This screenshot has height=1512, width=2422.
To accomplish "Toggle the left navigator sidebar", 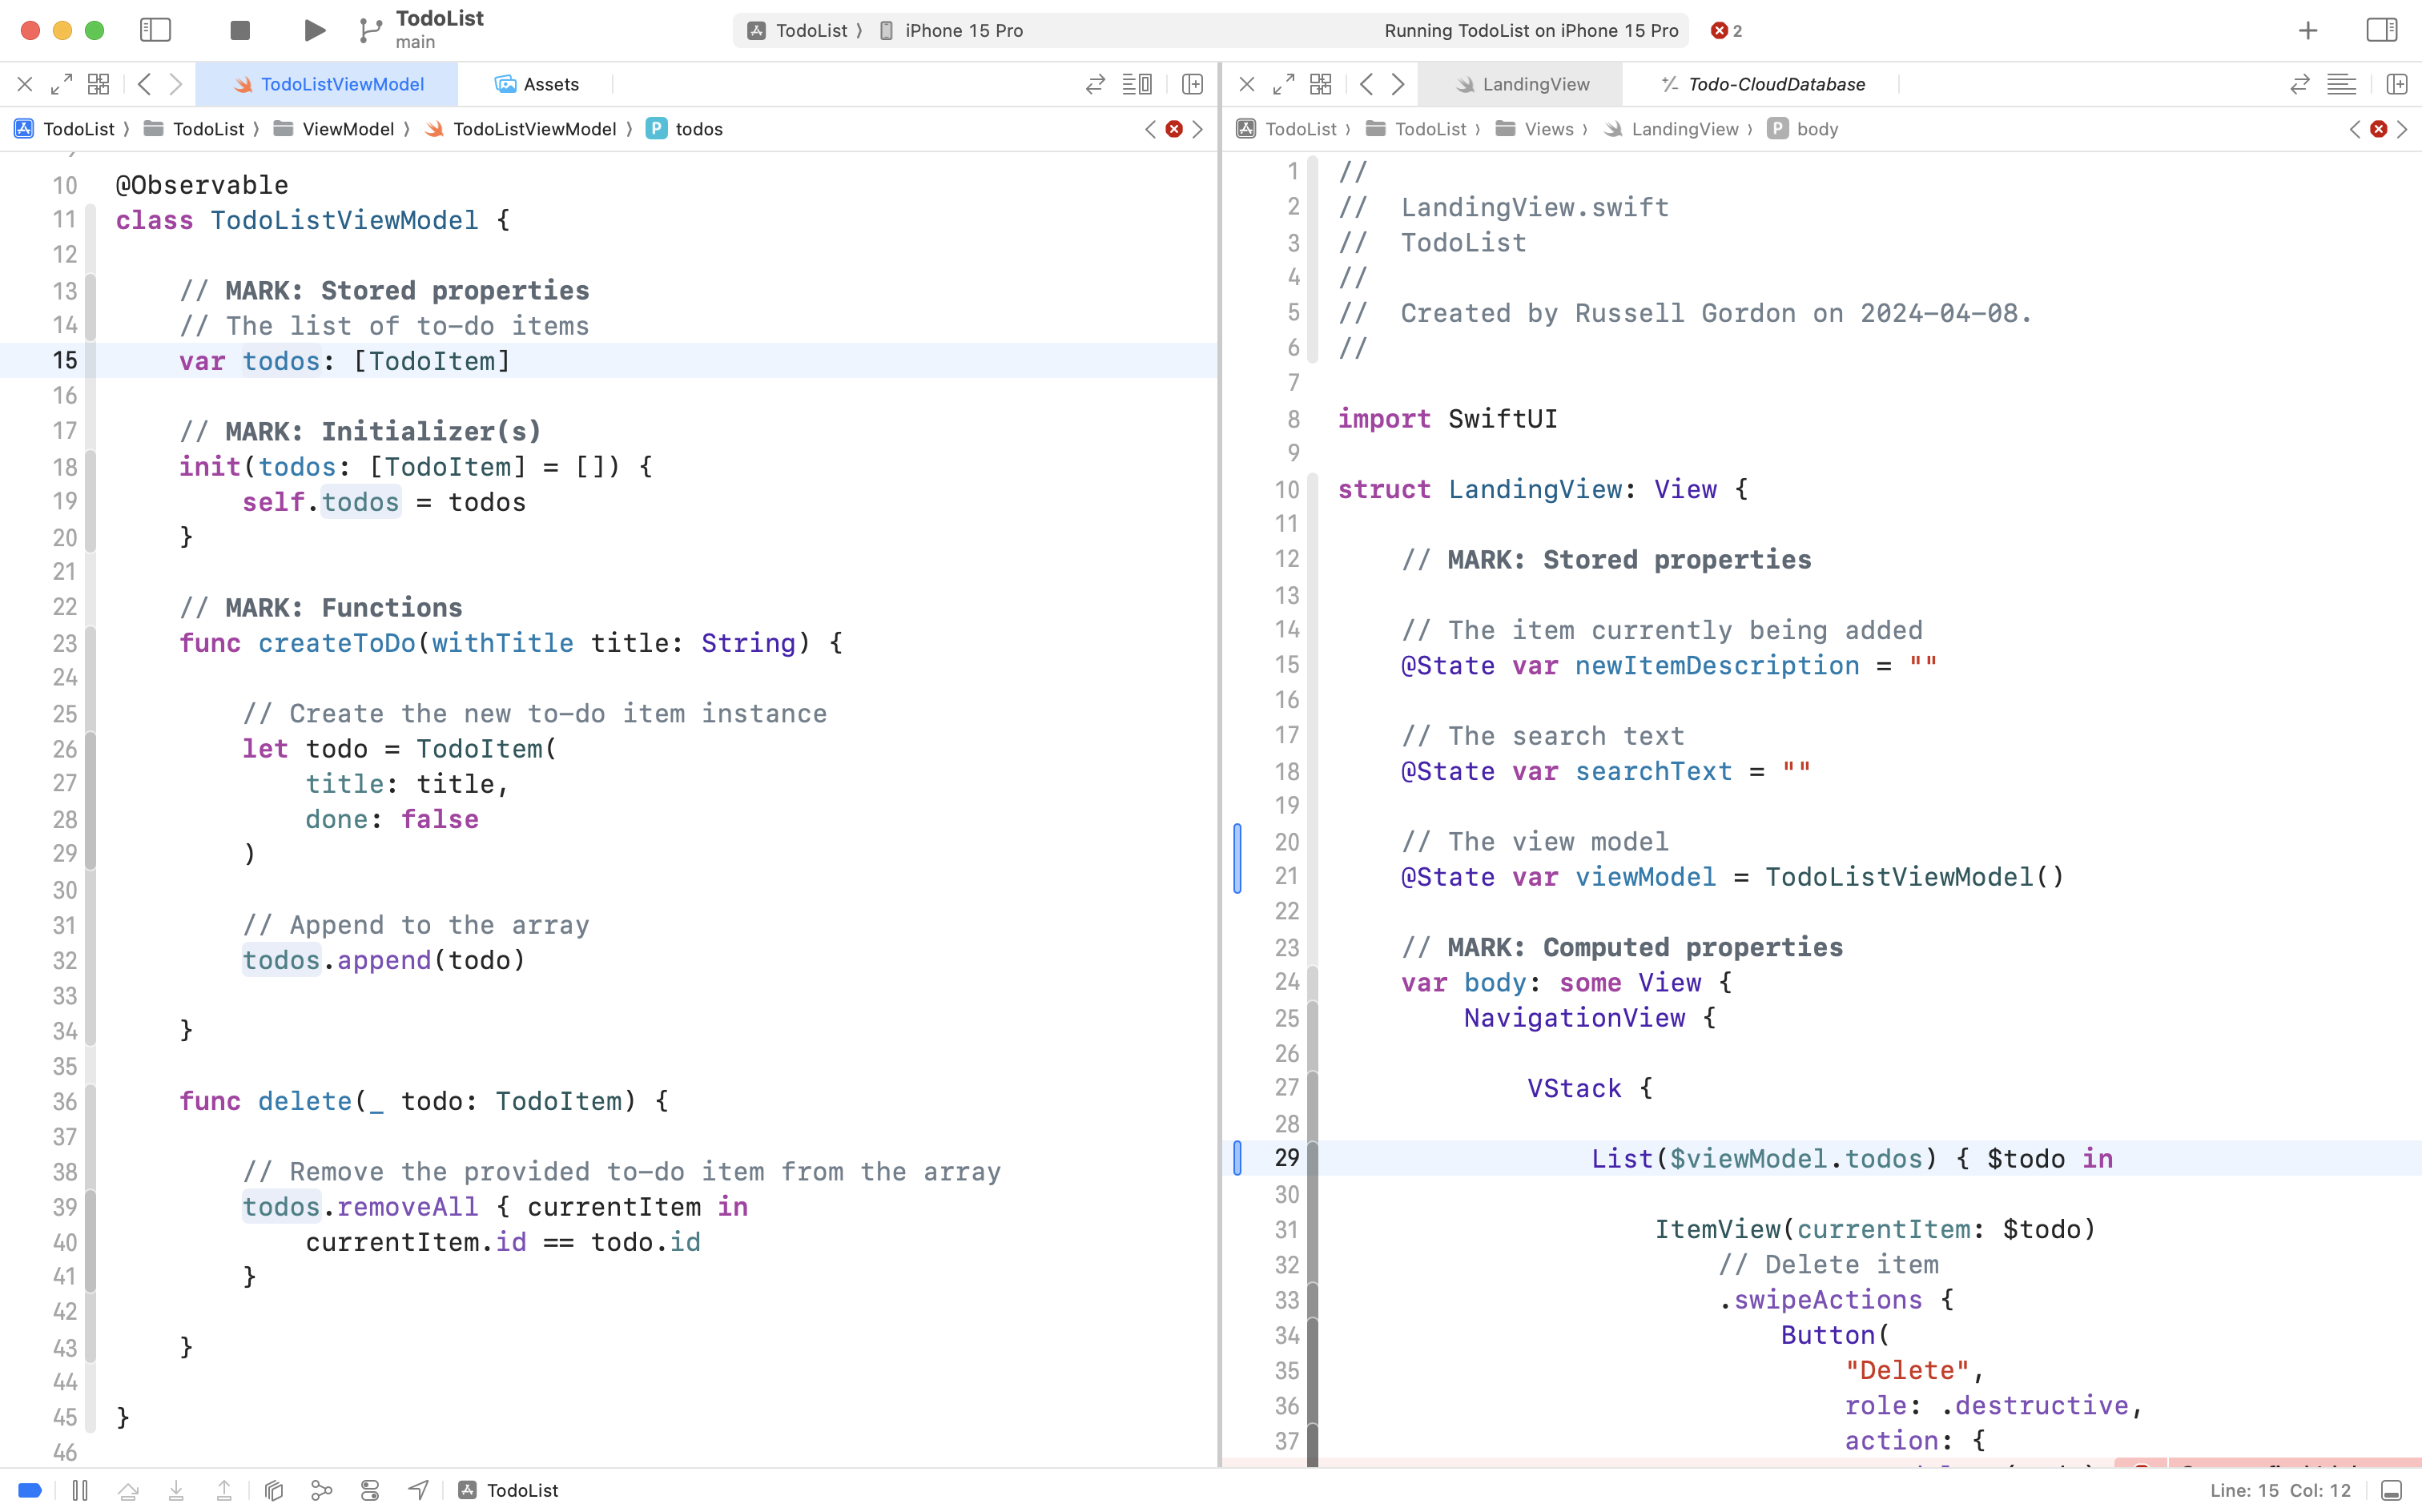I will tap(156, 30).
